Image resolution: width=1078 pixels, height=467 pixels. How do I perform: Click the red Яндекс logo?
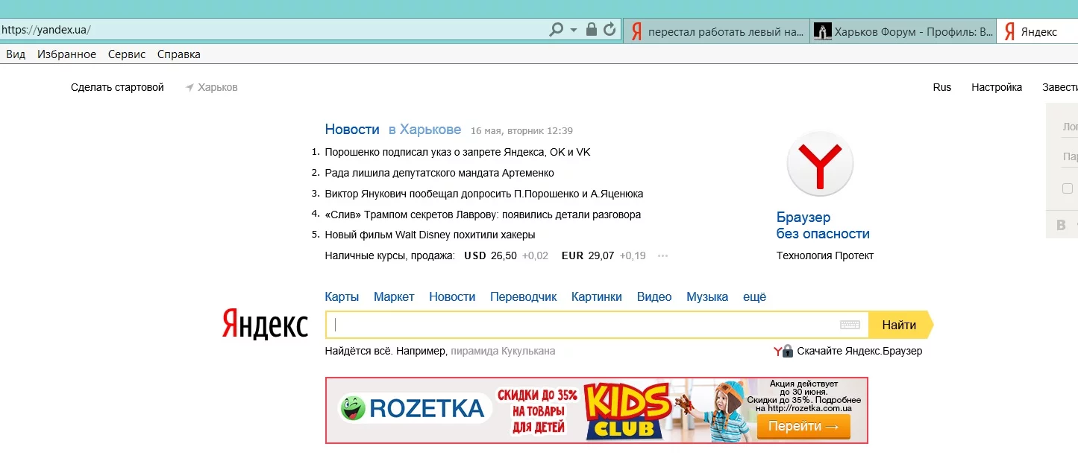[265, 325]
